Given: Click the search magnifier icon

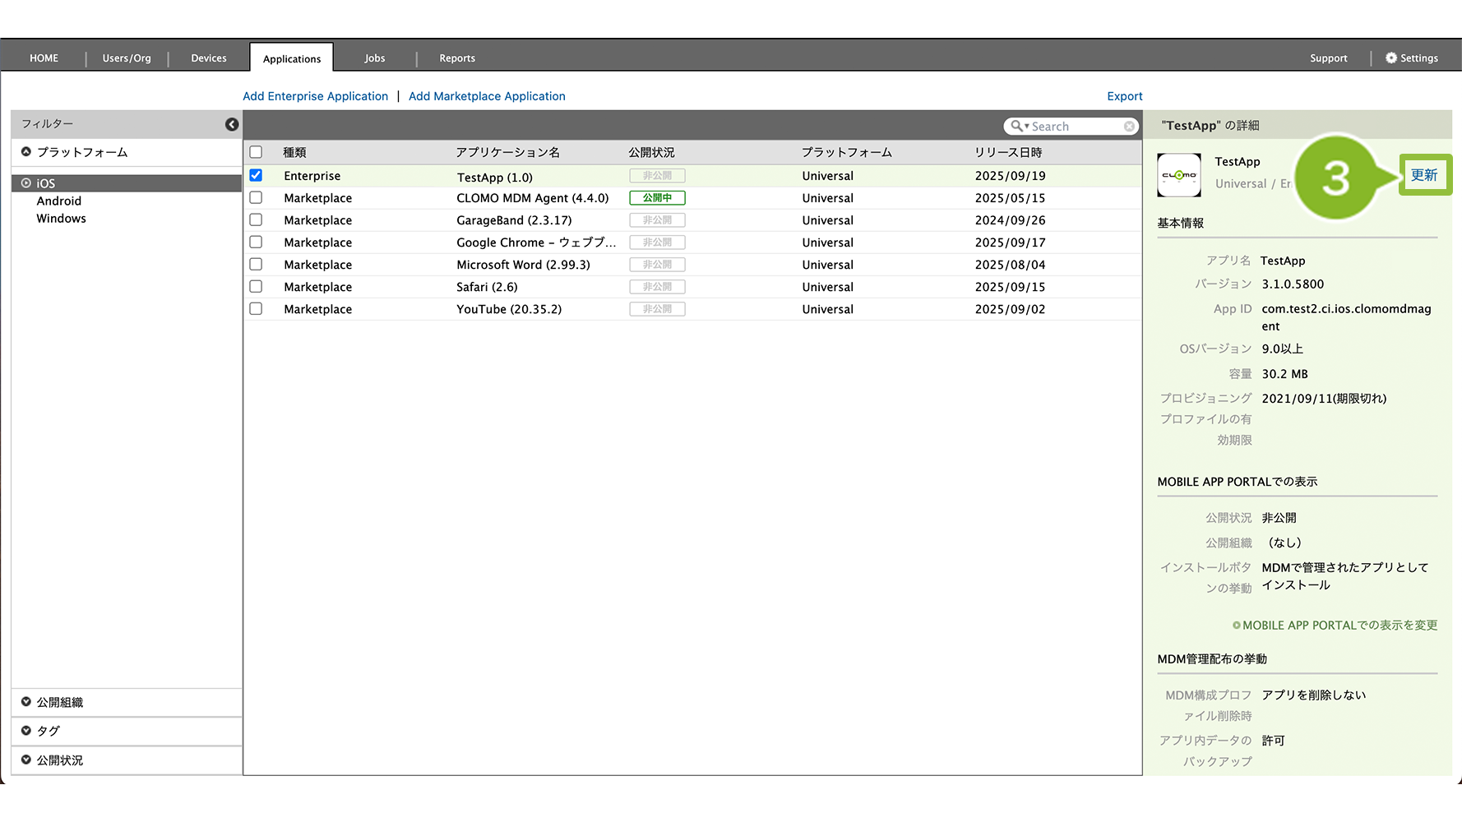Looking at the screenshot, I should click(1017, 126).
